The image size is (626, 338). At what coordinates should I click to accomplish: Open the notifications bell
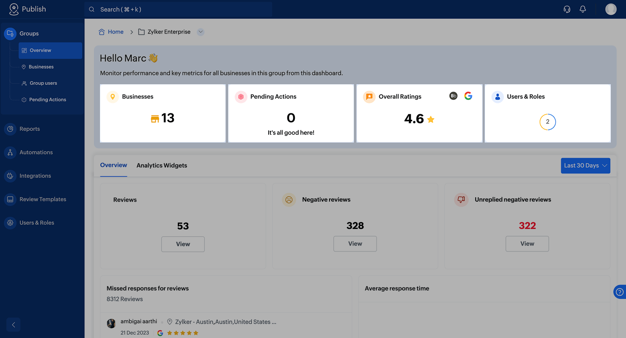[x=583, y=9]
